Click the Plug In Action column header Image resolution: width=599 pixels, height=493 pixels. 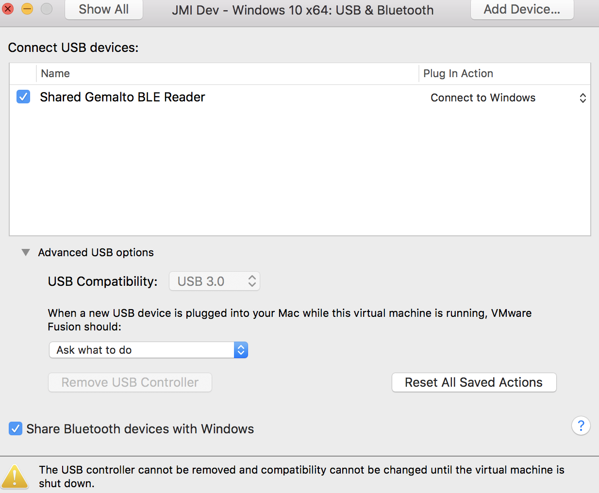(458, 73)
